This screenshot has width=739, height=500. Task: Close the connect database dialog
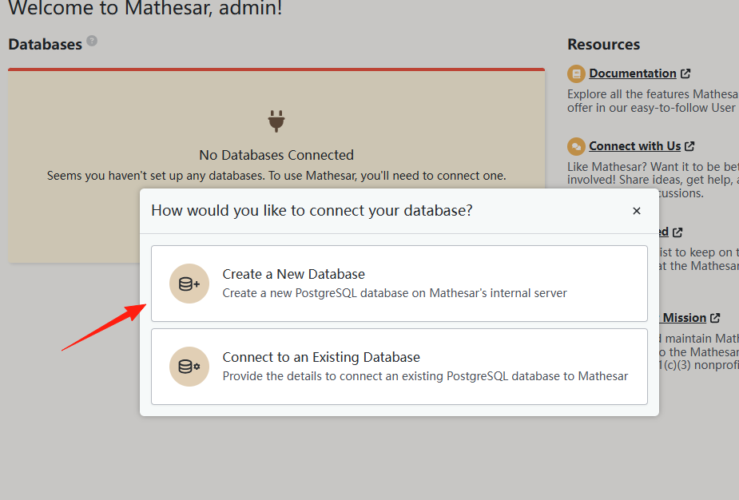point(636,211)
